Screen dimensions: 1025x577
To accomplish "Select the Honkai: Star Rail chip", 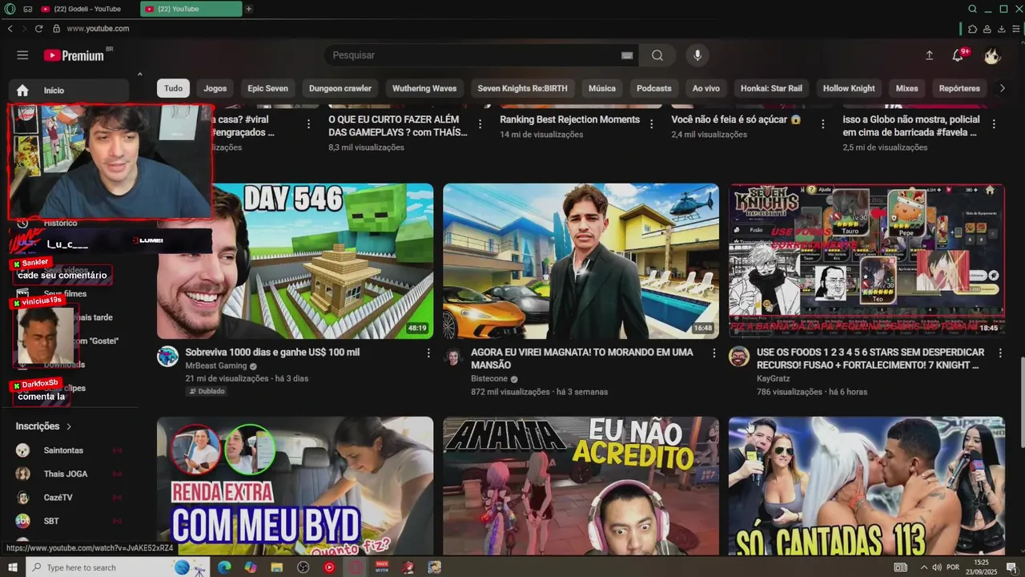I will [771, 88].
